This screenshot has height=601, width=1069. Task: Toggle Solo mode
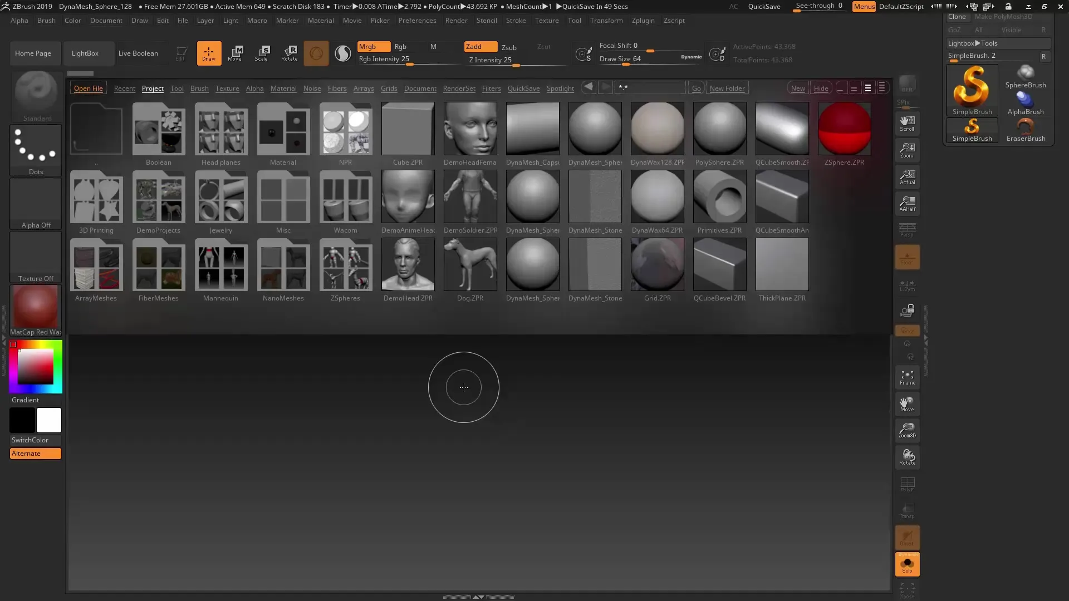(x=907, y=564)
